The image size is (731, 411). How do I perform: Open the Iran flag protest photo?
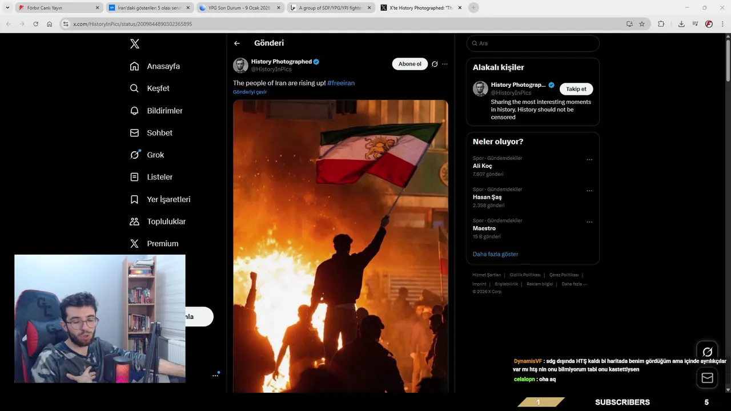click(340, 245)
